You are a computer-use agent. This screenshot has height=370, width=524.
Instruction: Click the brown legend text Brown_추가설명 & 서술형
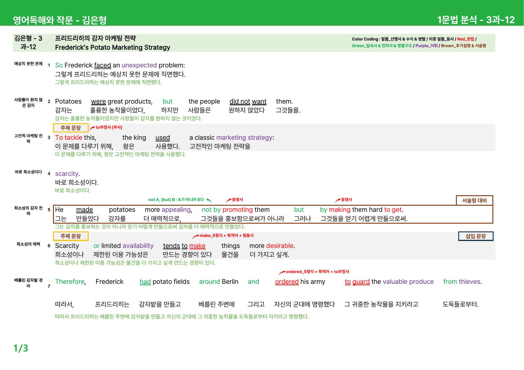[x=463, y=46]
